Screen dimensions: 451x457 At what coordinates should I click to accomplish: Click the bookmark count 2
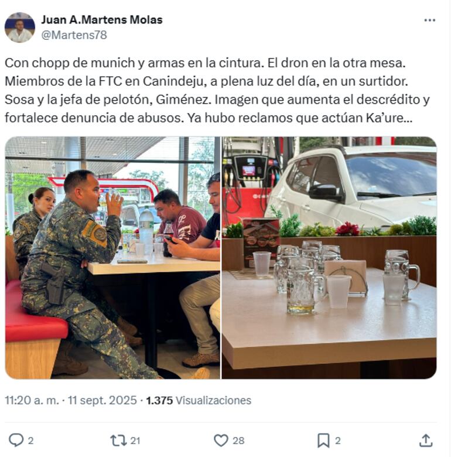(338, 441)
